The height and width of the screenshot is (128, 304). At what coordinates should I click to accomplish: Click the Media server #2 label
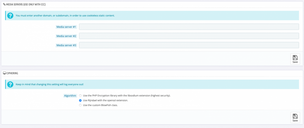point(66,36)
